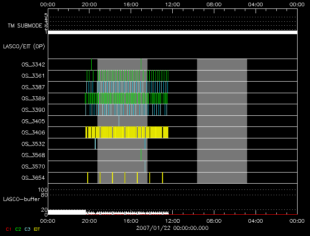Click the C3 legend entry
310x236 pixels.
click(x=27, y=229)
